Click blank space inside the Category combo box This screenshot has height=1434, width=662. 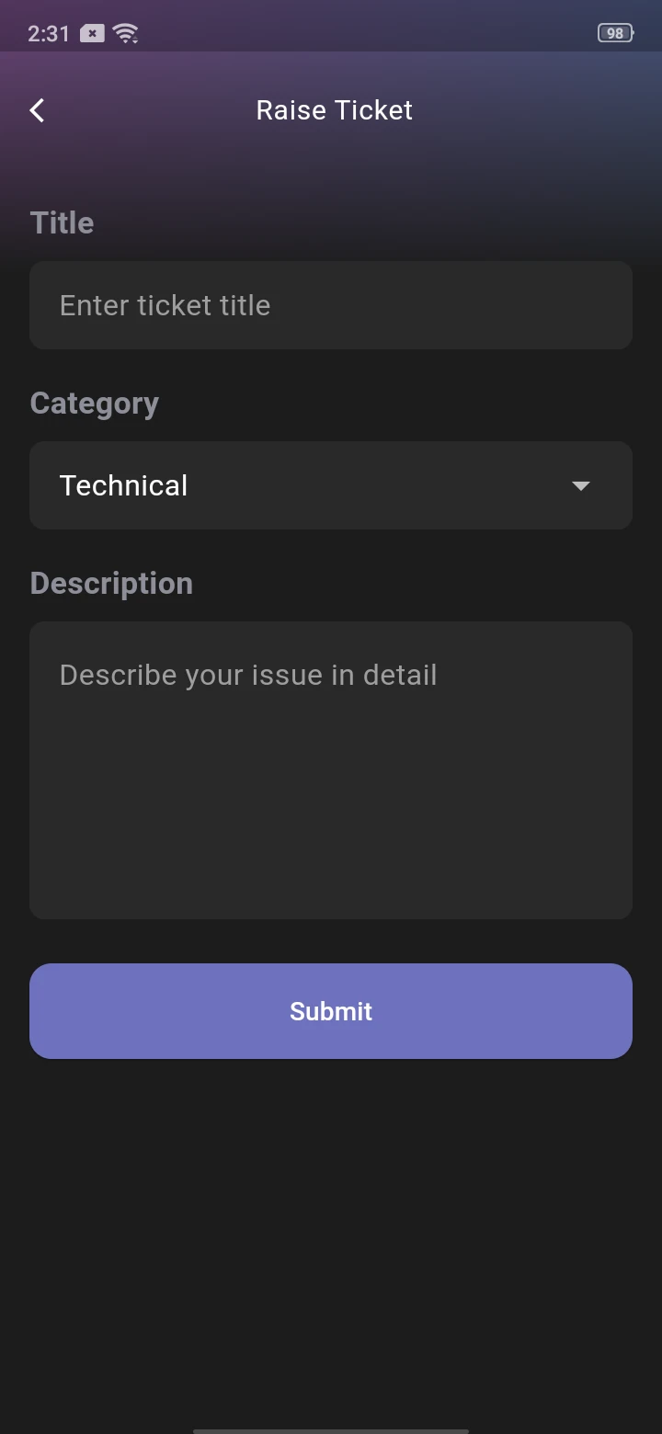386,485
